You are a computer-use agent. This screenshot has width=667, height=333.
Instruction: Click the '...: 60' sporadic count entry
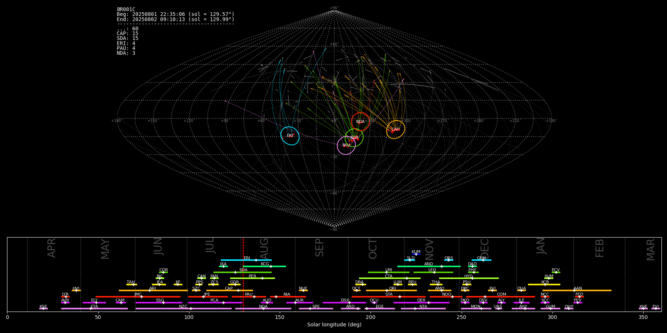127,29
